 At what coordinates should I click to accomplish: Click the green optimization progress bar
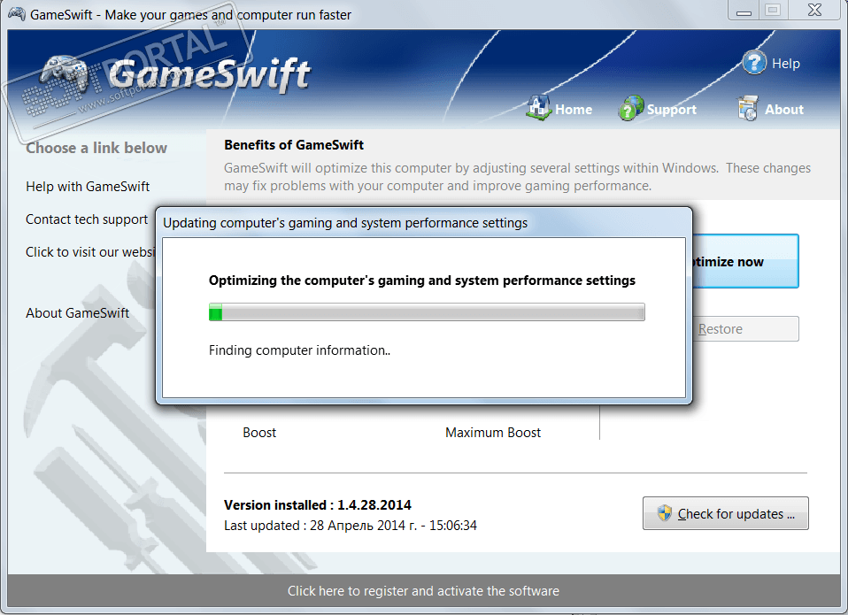click(x=427, y=312)
